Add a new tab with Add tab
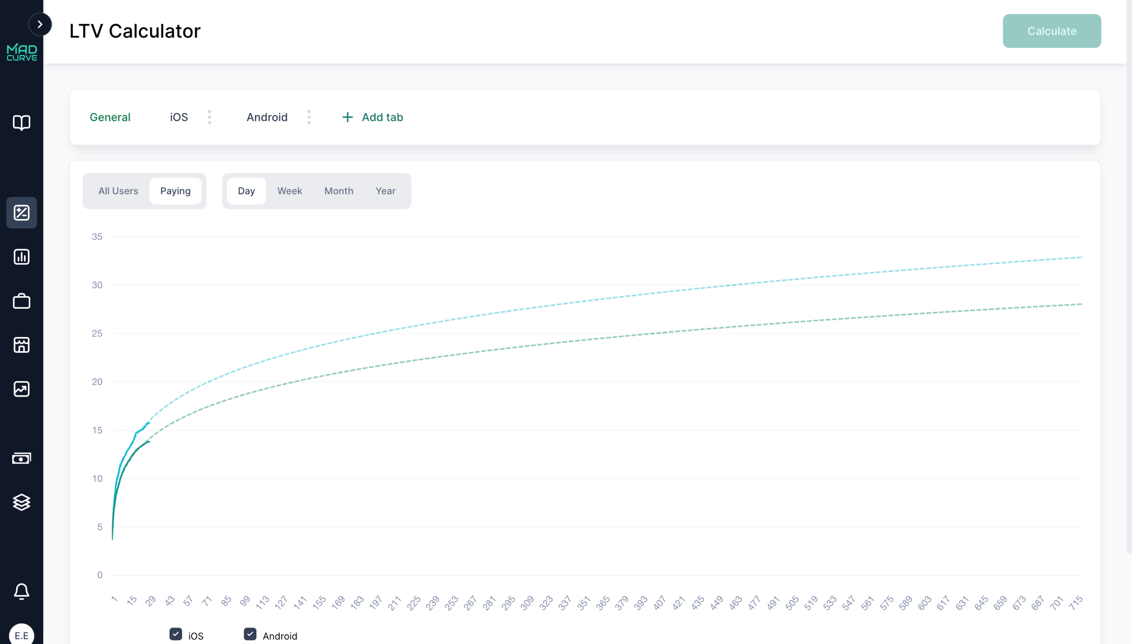Viewport: 1132px width, 644px height. click(372, 117)
